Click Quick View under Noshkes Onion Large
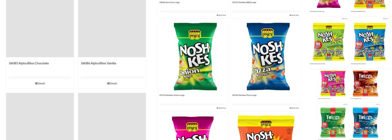 pyautogui.click(x=221, y=108)
